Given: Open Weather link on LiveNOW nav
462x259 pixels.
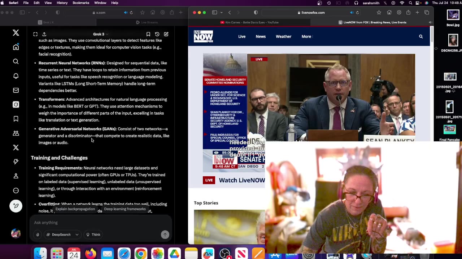Looking at the screenshot, I should tap(284, 36).
